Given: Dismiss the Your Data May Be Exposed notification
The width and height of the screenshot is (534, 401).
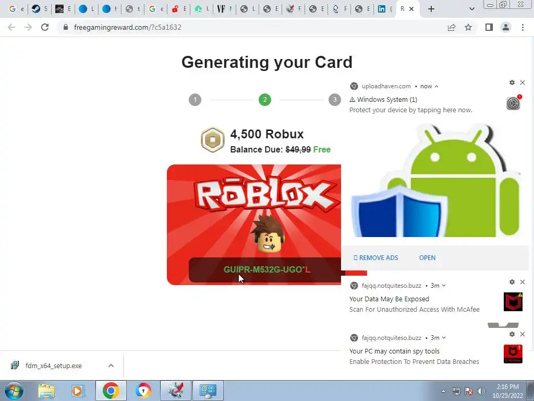Looking at the screenshot, I should pos(523,282).
